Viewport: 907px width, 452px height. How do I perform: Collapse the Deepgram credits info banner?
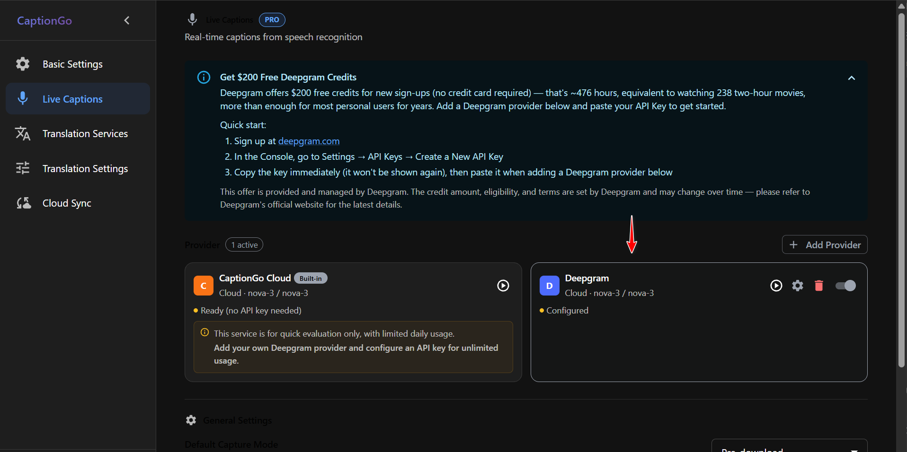coord(851,78)
